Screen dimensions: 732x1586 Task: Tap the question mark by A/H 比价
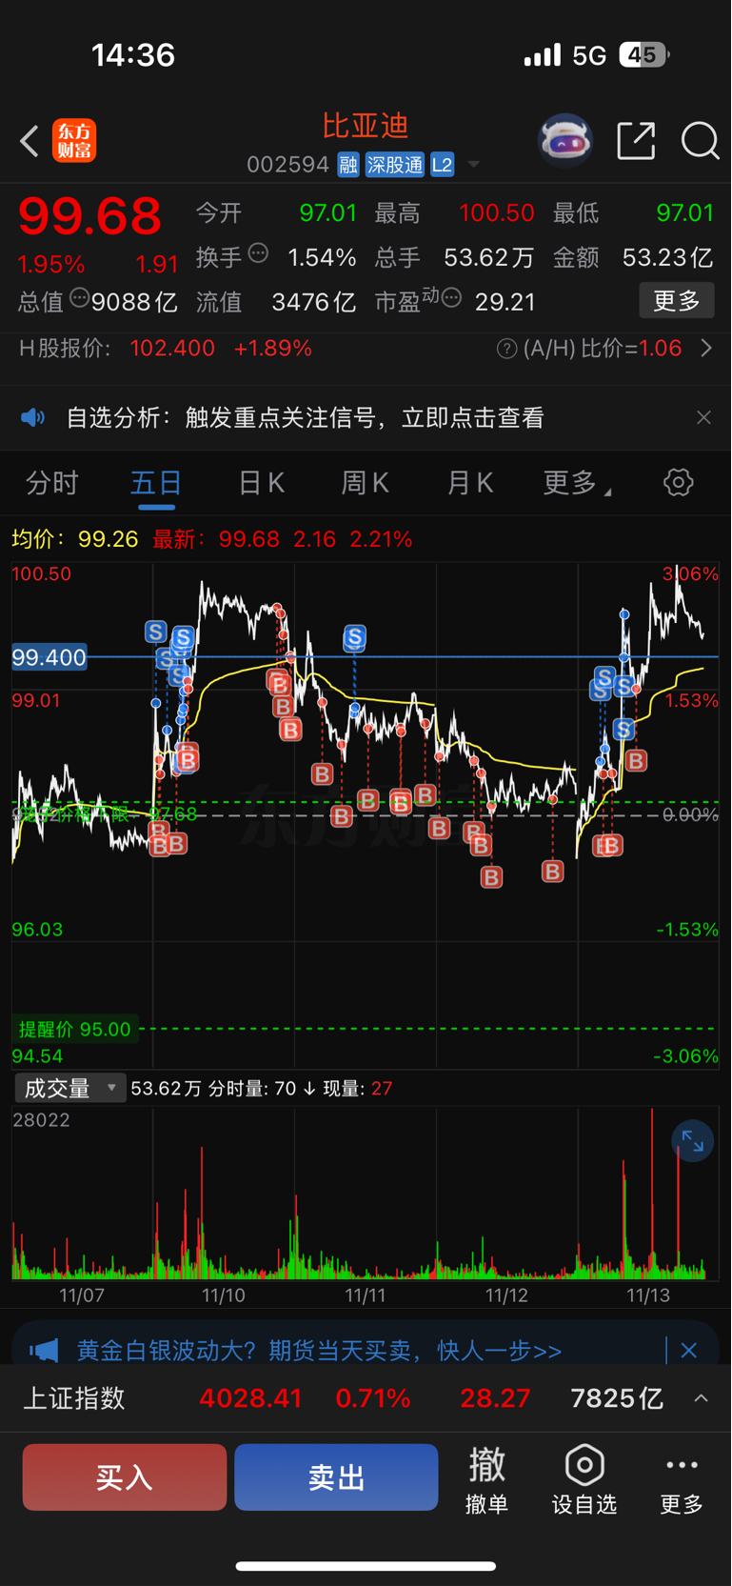pos(507,349)
